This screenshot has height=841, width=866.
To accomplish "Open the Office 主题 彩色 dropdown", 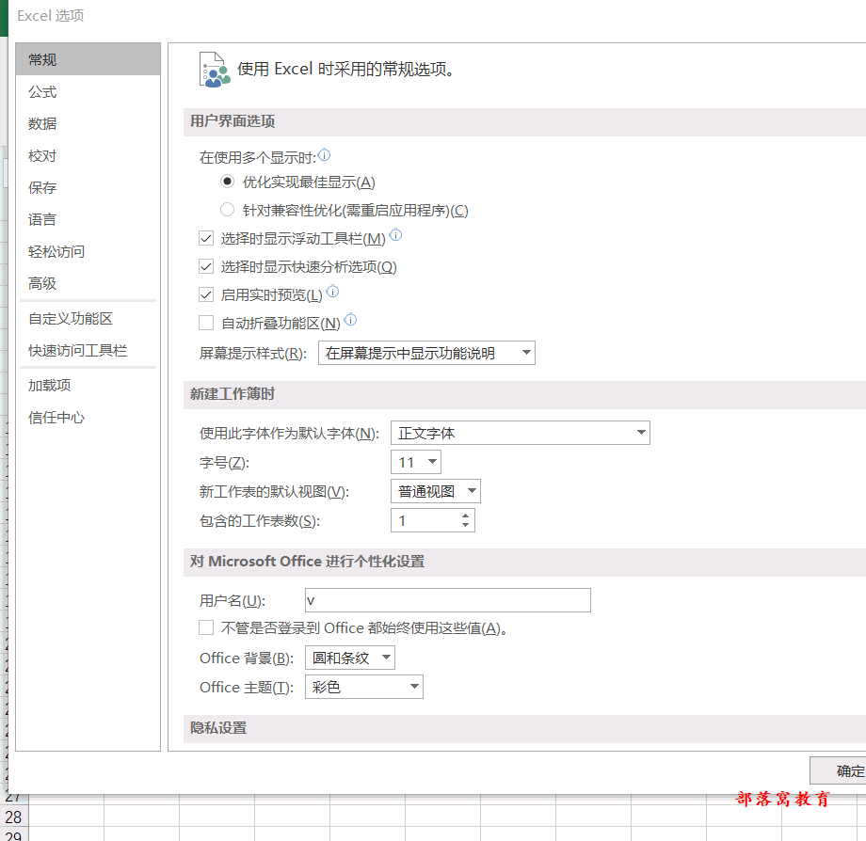I will 364,687.
